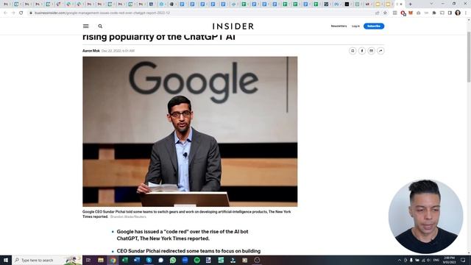Viewport: 471px width, 265px height.
Task: Switch to the first browser tab
Action: point(6,4)
